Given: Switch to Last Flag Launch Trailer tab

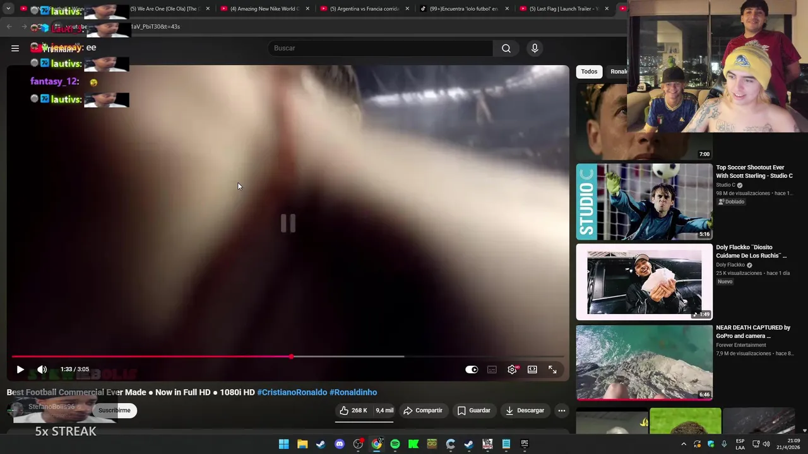Looking at the screenshot, I should tap(564, 9).
